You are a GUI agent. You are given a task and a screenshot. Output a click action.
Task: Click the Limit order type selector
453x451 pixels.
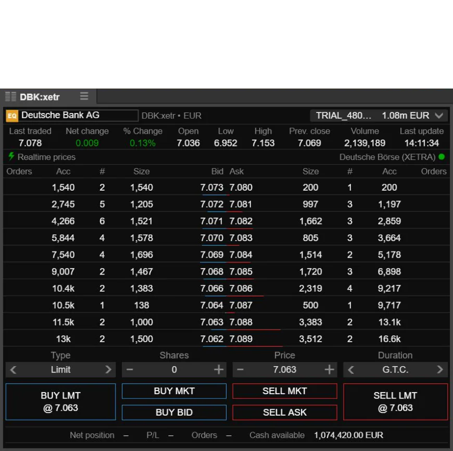pos(61,370)
